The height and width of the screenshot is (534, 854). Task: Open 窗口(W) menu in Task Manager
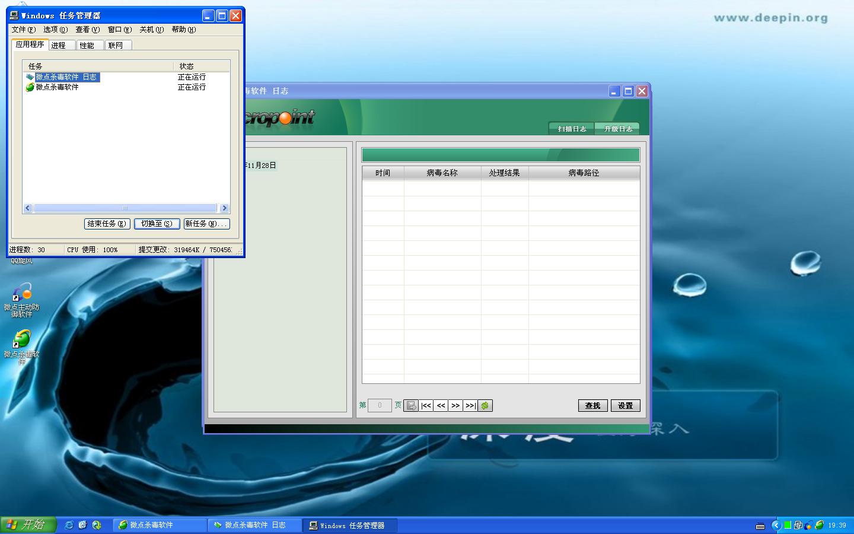(x=120, y=30)
